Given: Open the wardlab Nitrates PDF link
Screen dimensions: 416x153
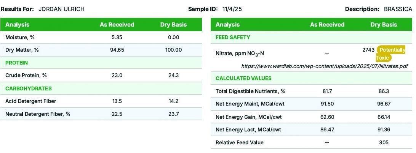Looking at the screenshot, I should click(325, 66).
